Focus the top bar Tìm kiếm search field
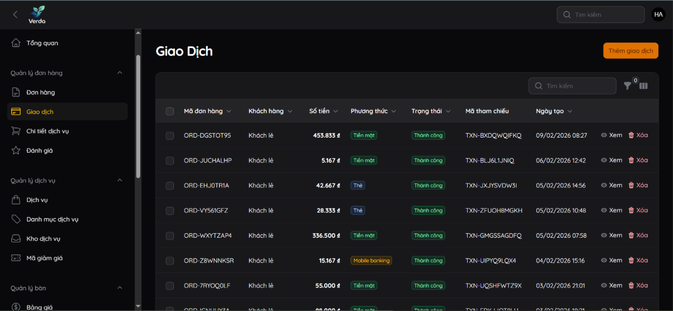Screen dimensions: 673x311 pyautogui.click(x=601, y=15)
